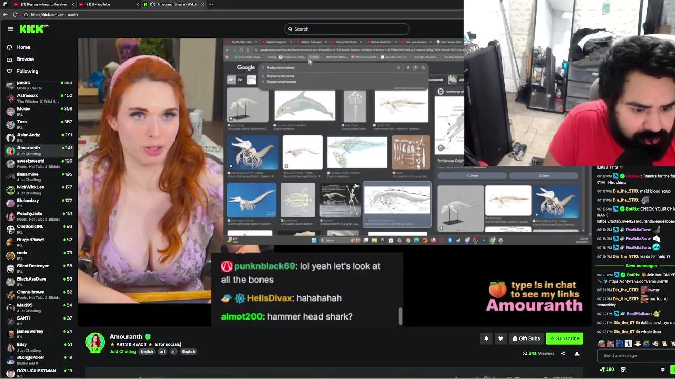Pick the first 'liopleurodon bones' search suggestion
This screenshot has width=675, height=379.
pos(281,76)
